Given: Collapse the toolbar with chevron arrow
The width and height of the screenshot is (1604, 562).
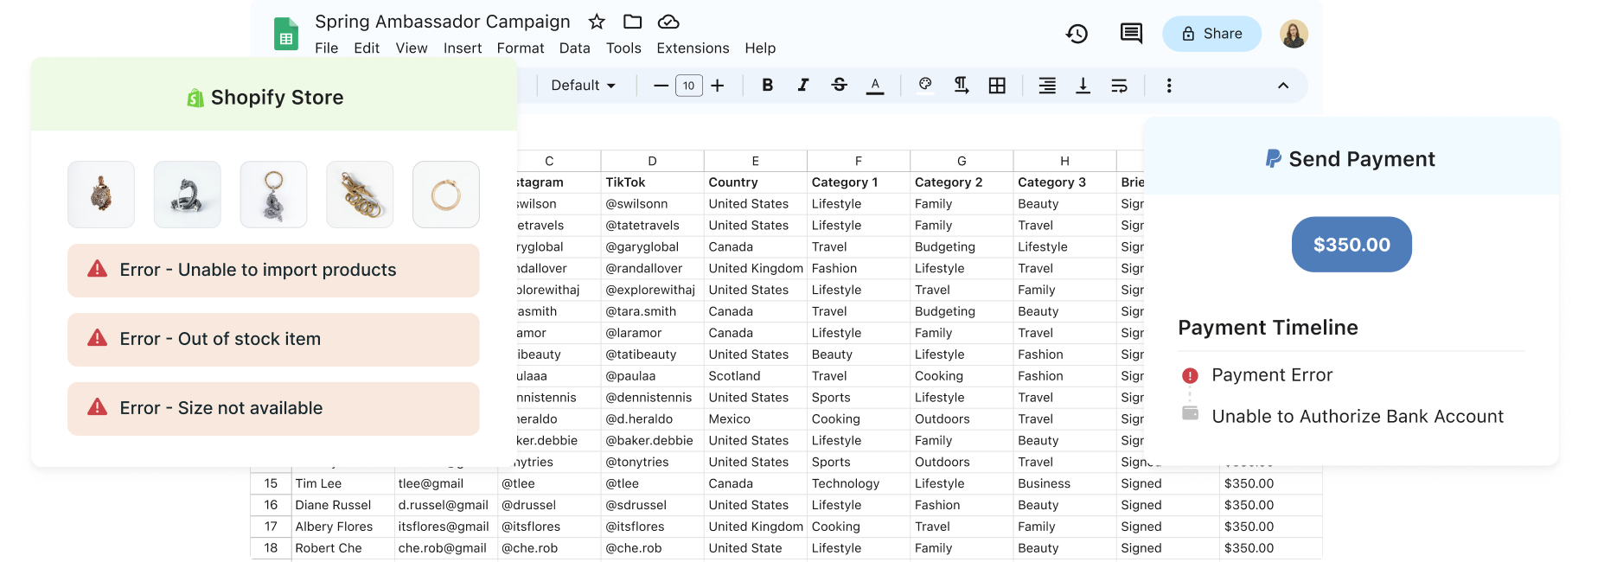Looking at the screenshot, I should point(1283,85).
